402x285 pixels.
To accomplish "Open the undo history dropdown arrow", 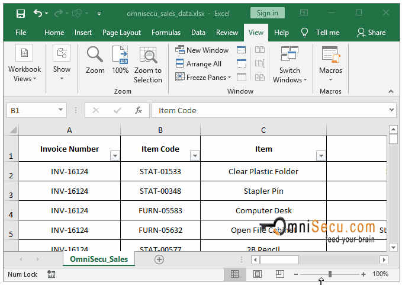I will 46,13.
